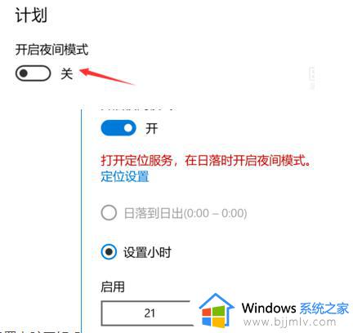Click the 启用 label above the hour box
Screen dimensions: 353x333
[x=113, y=286]
